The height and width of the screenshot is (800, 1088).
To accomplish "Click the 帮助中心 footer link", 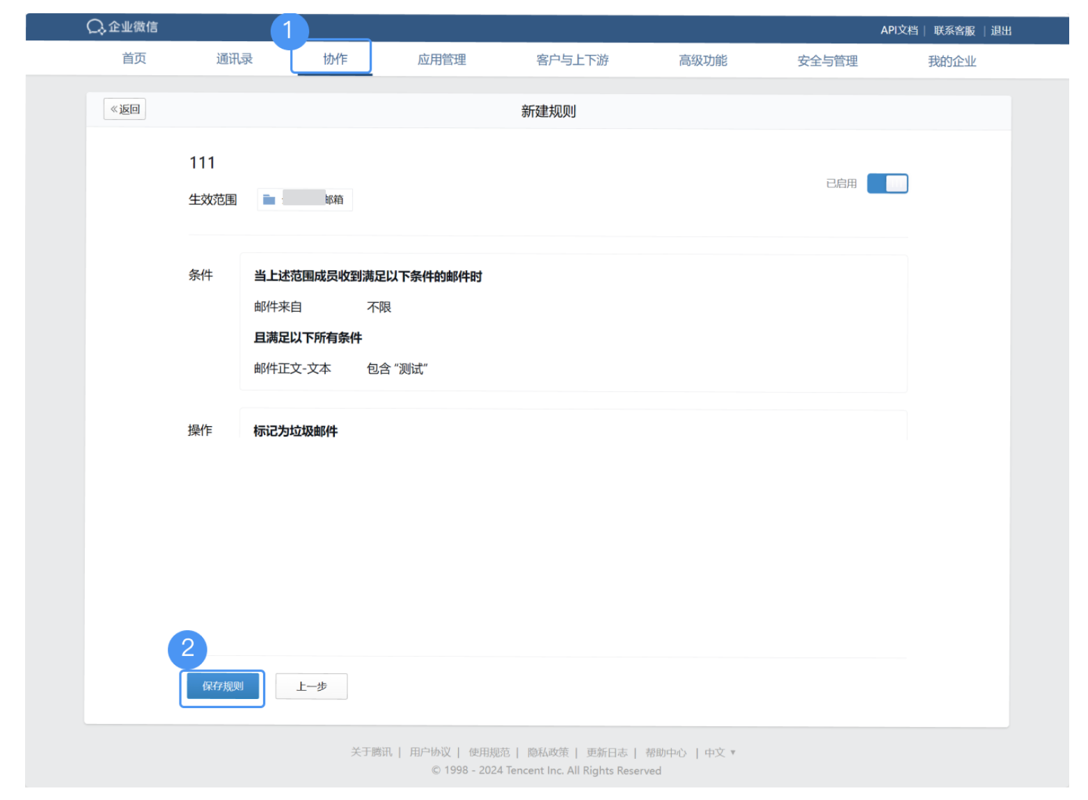I will (666, 752).
